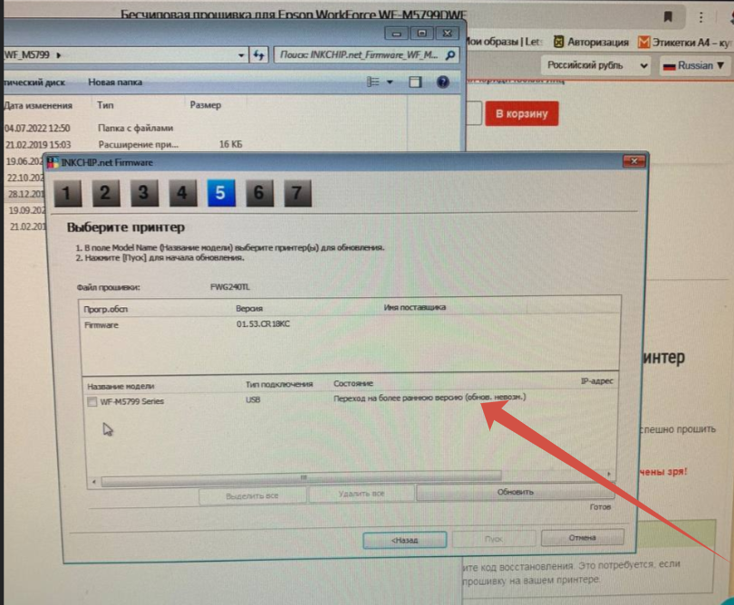
Task: Click step 1 icon in wizard
Action: (x=68, y=193)
